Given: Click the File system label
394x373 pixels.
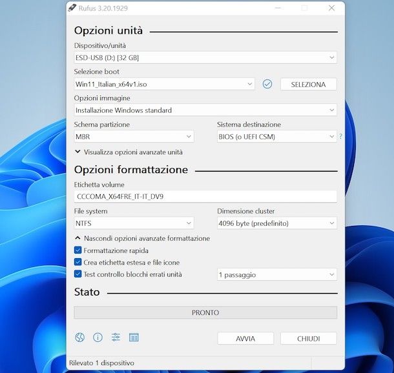Looking at the screenshot, I should pos(90,211).
